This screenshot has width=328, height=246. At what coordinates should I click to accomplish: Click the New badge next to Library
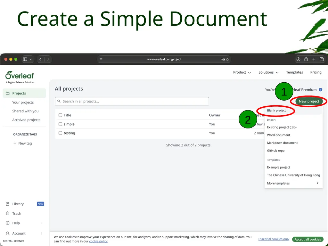click(x=41, y=204)
